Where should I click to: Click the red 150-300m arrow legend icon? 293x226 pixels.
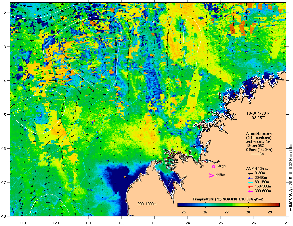251,186
